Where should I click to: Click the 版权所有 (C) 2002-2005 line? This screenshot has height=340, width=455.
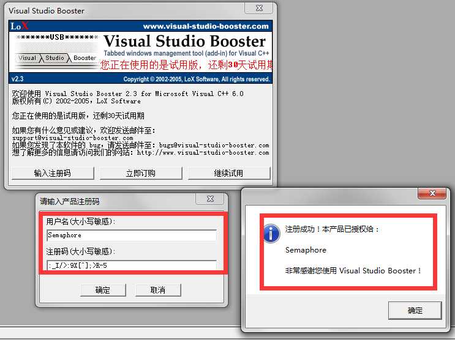[77, 101]
